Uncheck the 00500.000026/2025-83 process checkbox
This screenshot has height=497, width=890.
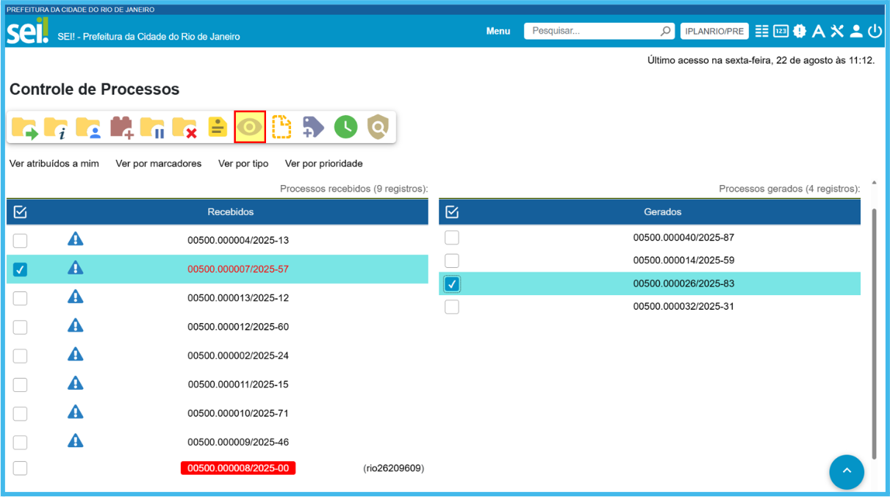pyautogui.click(x=452, y=284)
